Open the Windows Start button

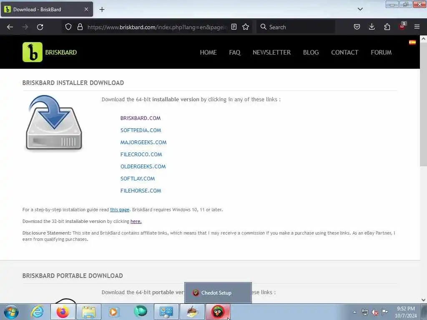point(11,312)
